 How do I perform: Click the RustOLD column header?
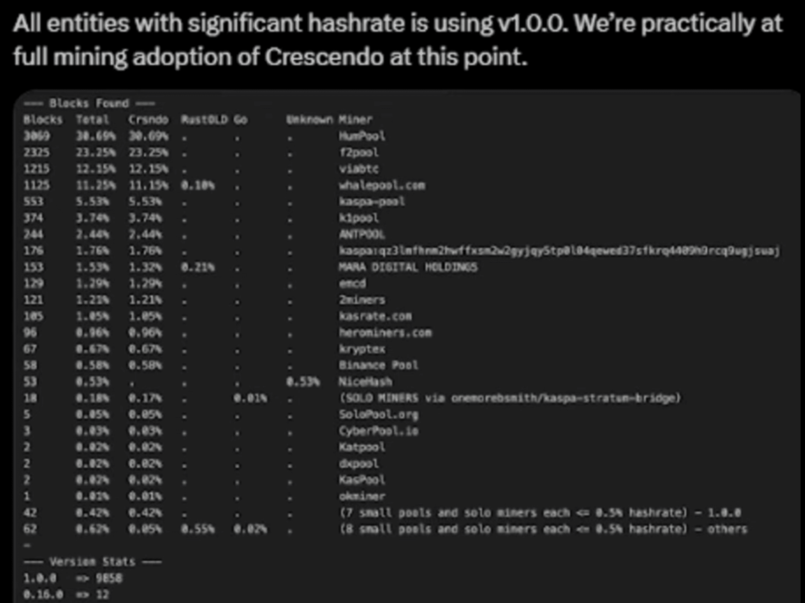204,120
